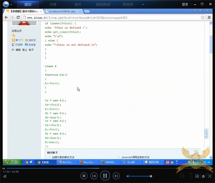Pause the video
Image resolution: width=215 pixels, height=183 pixels.
pyautogui.click(x=105, y=176)
